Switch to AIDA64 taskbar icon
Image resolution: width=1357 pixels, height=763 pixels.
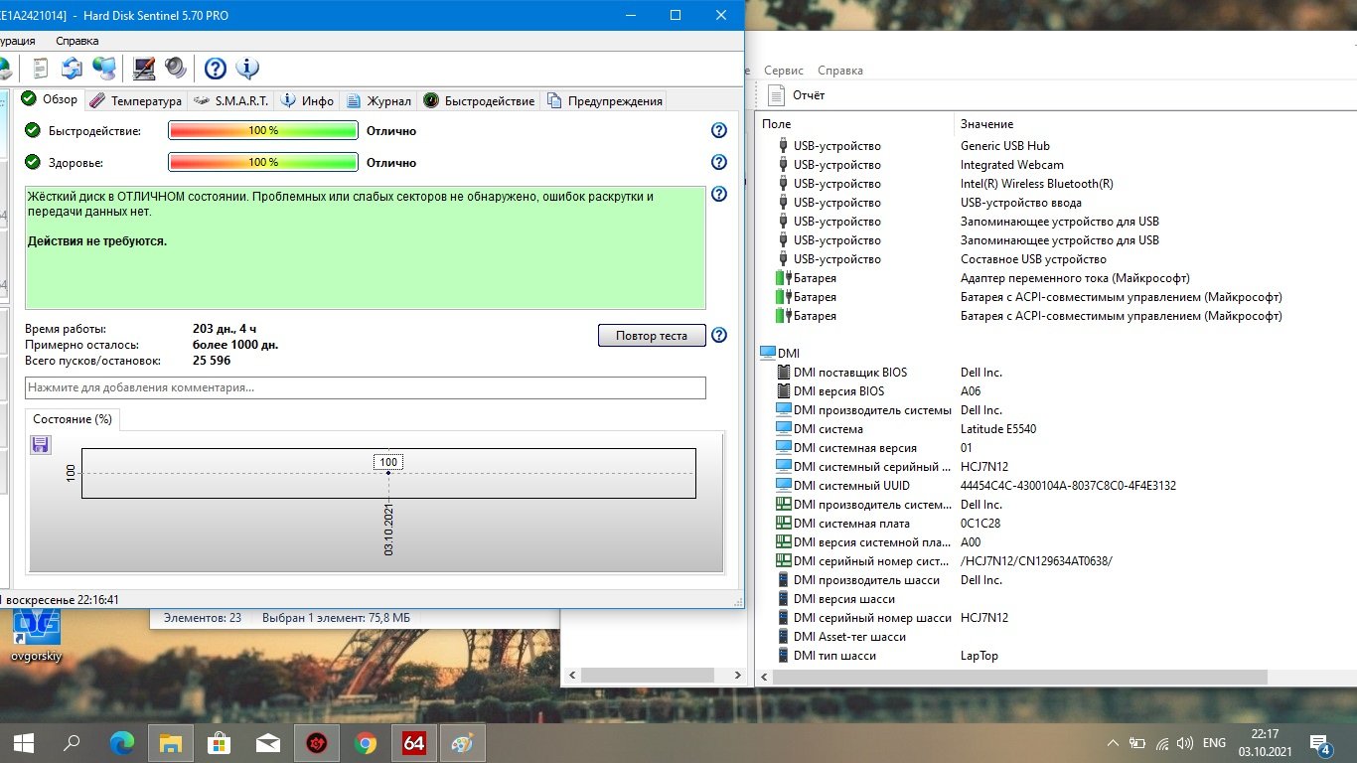(x=414, y=742)
